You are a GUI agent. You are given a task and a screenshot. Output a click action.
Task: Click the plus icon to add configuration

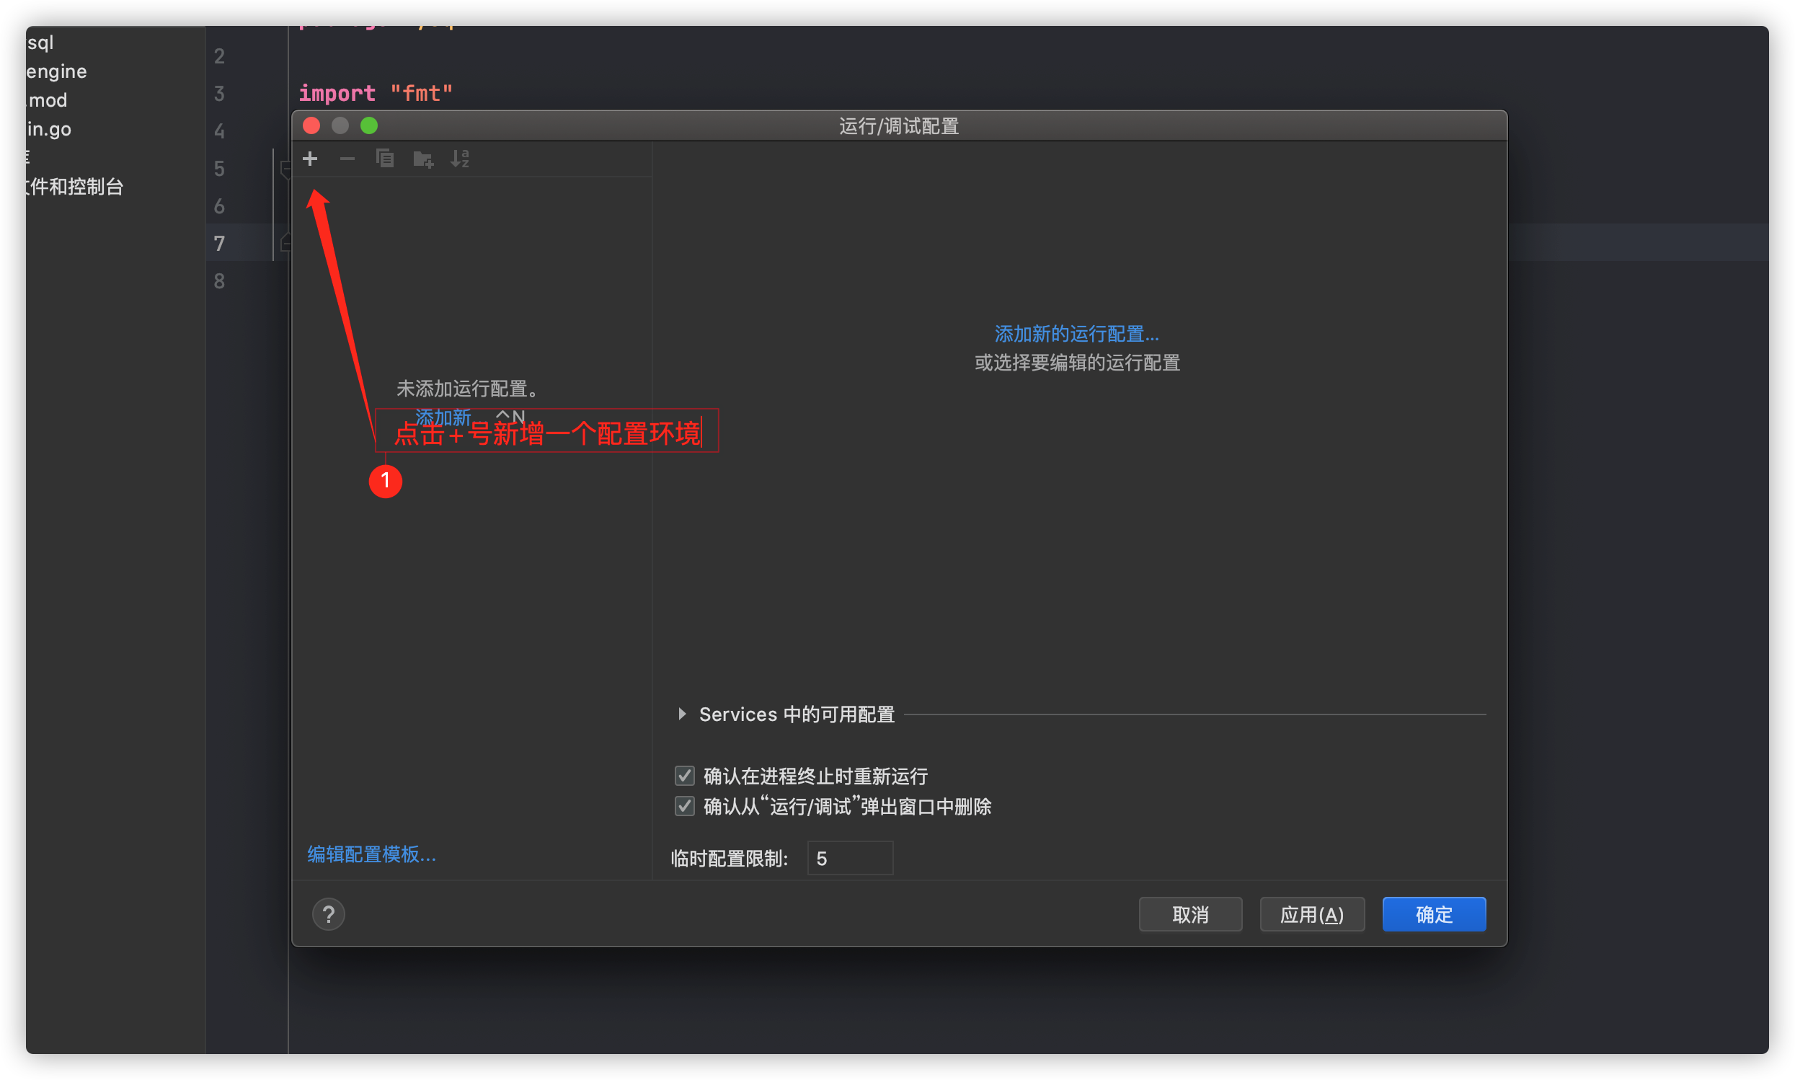point(310,159)
